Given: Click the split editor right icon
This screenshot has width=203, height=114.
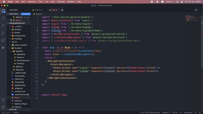Looking at the screenshot, I should click(x=196, y=10).
